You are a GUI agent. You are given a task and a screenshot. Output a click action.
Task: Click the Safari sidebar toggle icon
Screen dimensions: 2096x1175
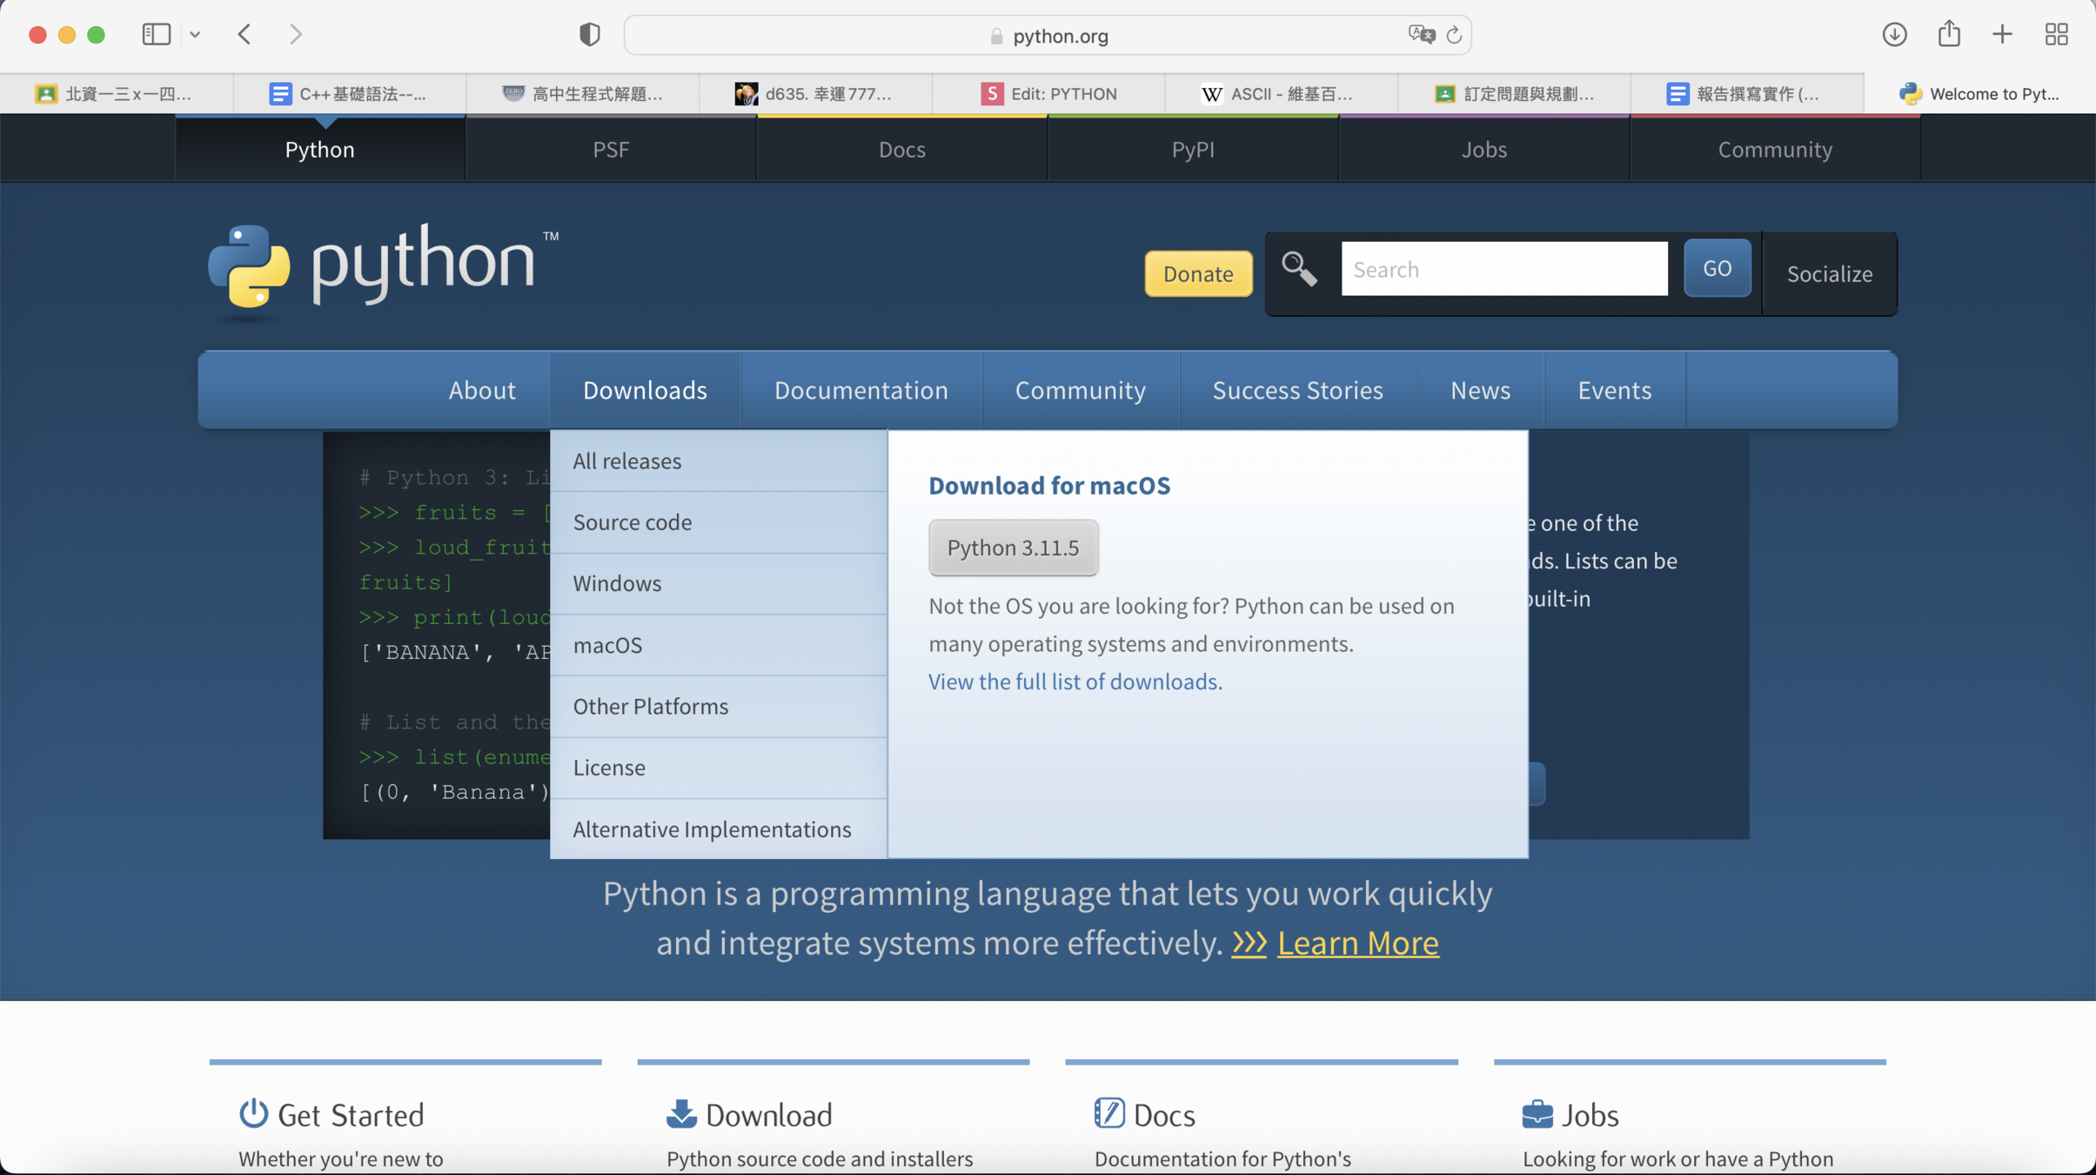(x=156, y=34)
